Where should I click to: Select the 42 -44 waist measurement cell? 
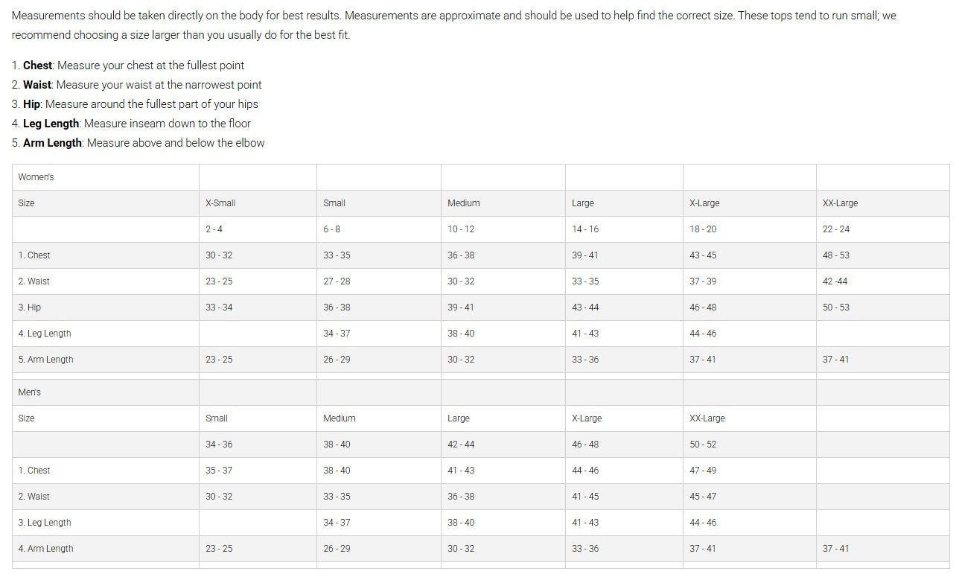tap(835, 281)
